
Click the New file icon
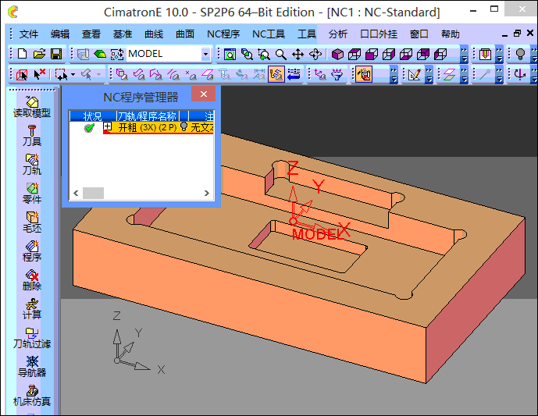23,54
